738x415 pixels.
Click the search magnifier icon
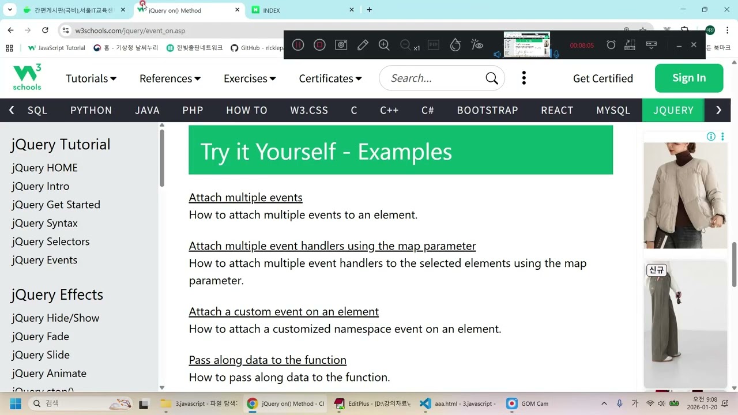click(492, 78)
